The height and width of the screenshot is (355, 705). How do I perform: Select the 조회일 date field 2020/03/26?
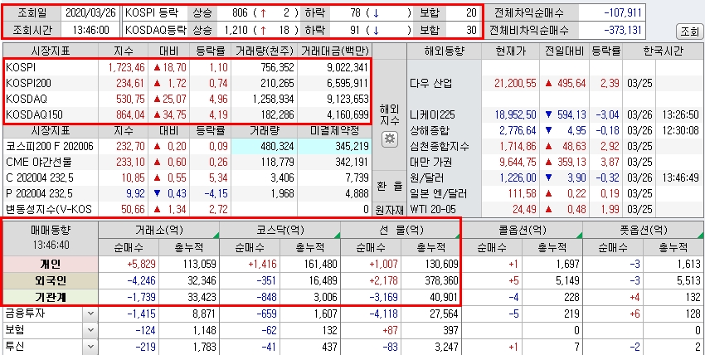90,12
